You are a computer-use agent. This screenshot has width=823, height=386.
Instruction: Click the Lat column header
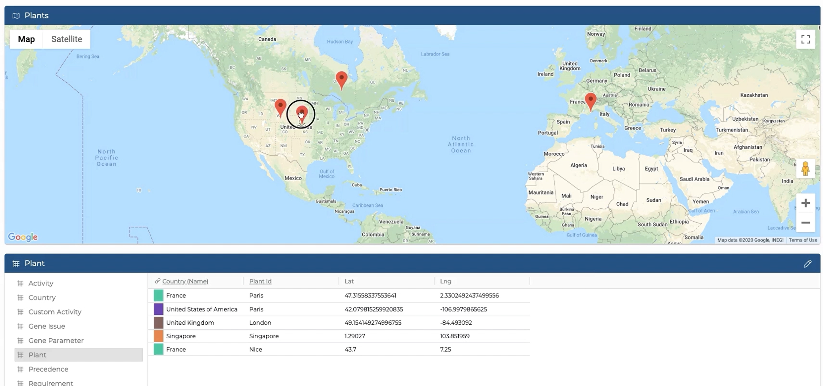tap(349, 281)
